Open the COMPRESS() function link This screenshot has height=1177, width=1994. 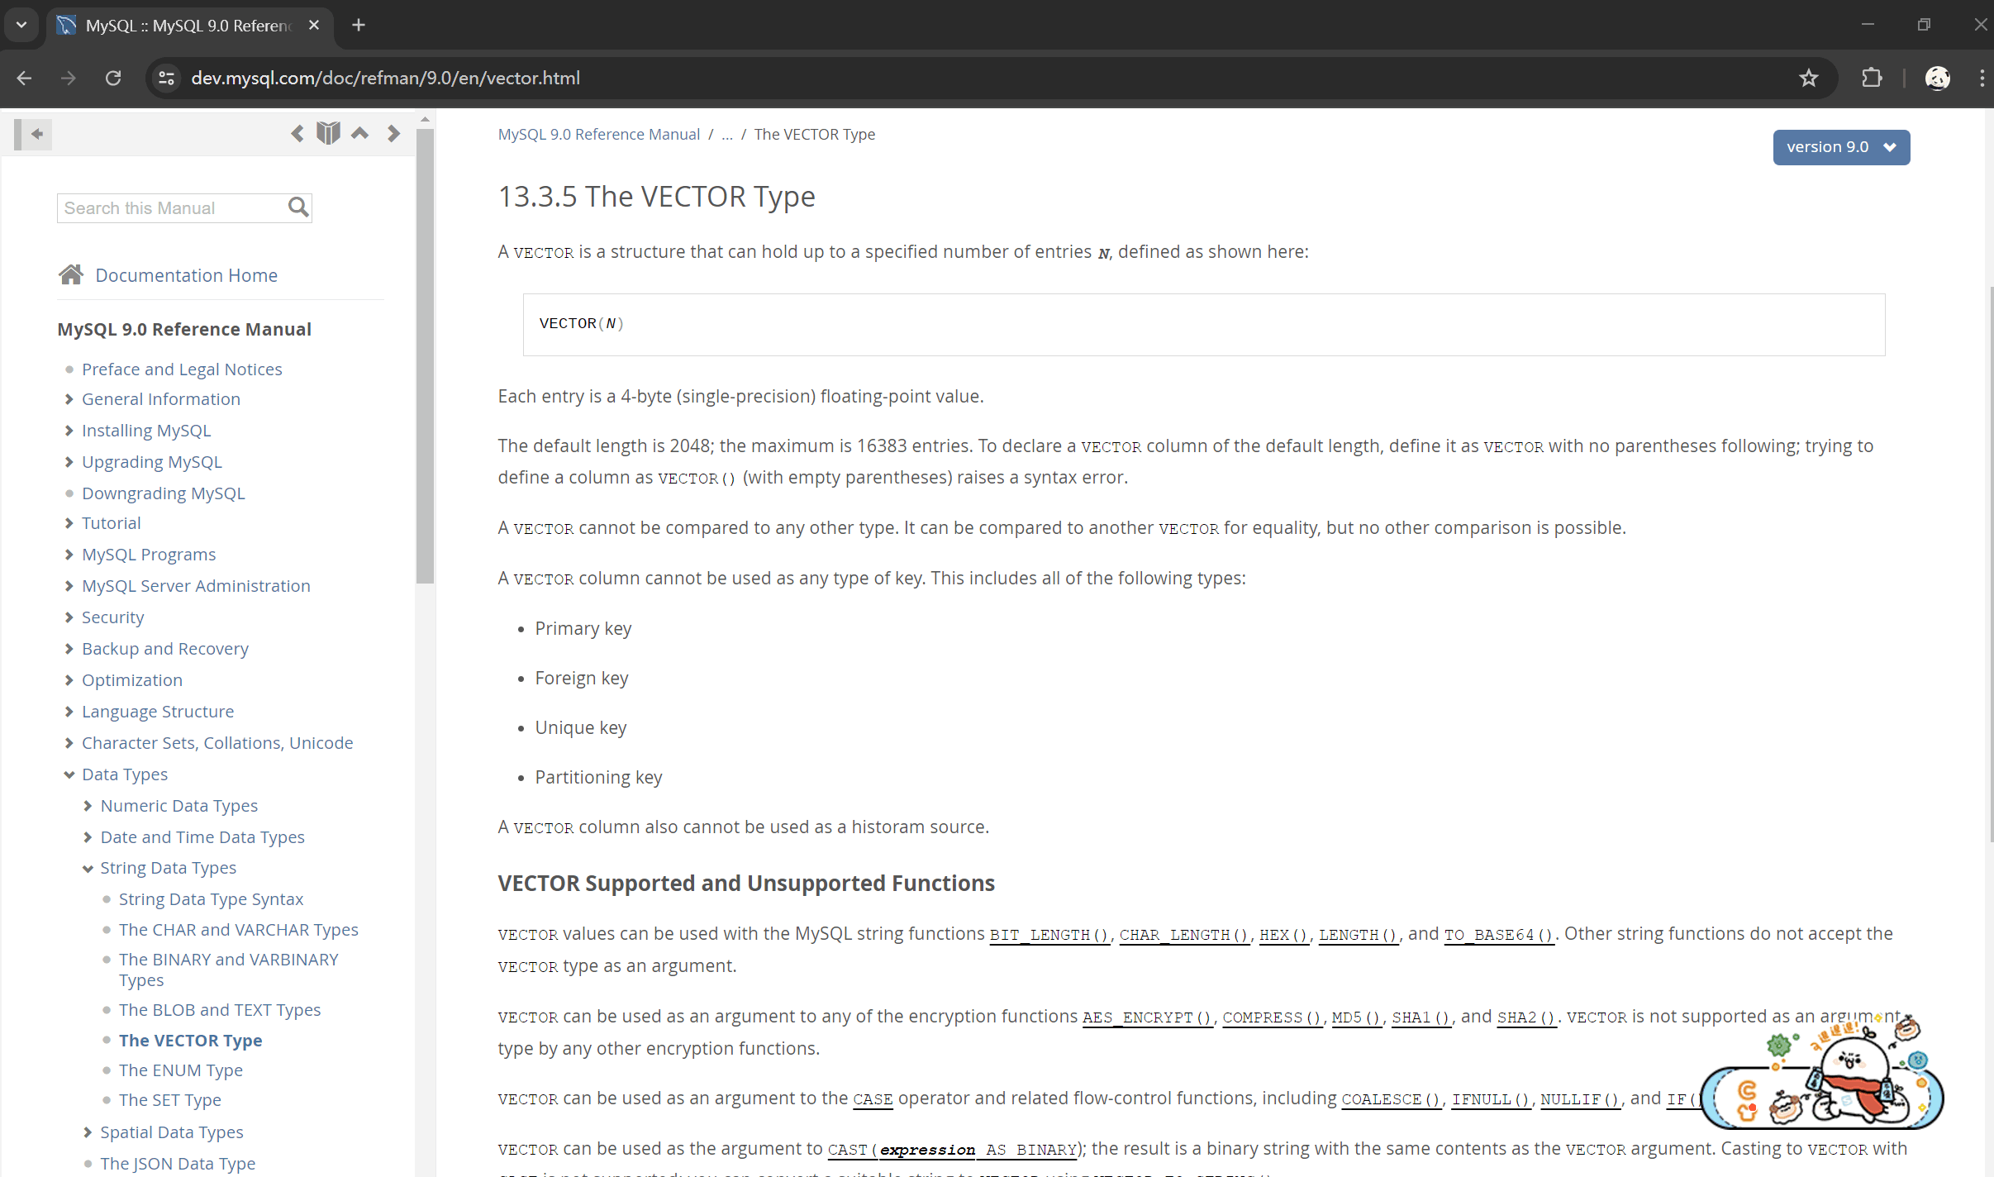[1273, 1017]
